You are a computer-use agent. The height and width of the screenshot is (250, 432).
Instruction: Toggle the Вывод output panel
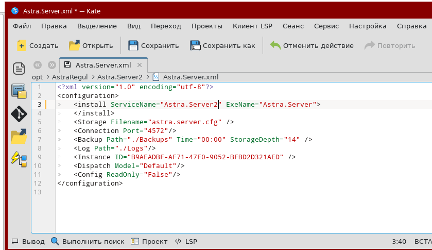[x=29, y=241]
